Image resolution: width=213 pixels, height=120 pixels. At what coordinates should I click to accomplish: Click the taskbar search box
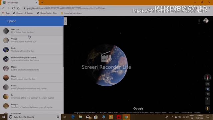pyautogui.click(x=34, y=117)
